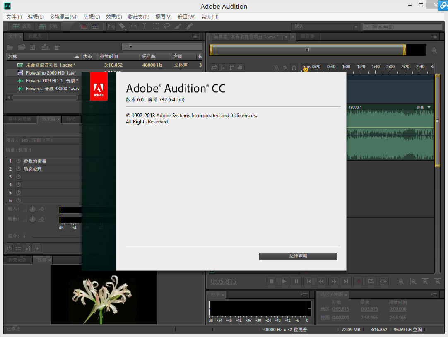Click the trash icon in Files panel
This screenshot has height=337, width=448.
tap(58, 47)
